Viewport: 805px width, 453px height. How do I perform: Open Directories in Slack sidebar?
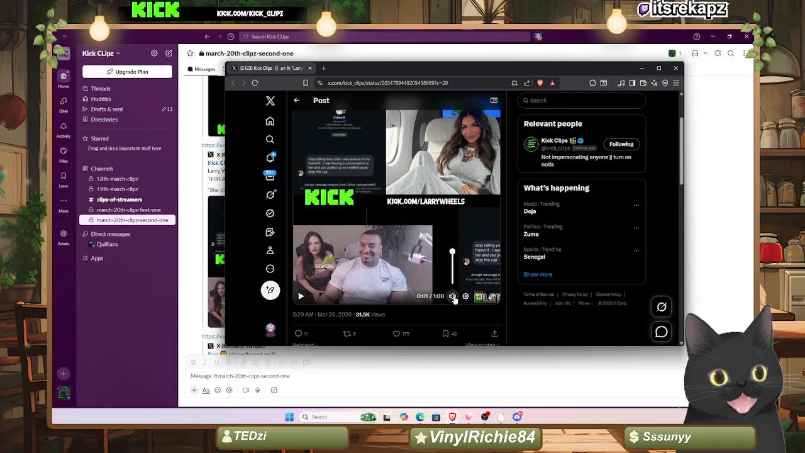click(x=104, y=120)
